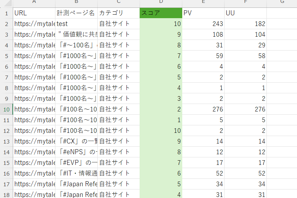This screenshot has width=297, height=198.
Task: Select the 「#eNPS」 page name cell
Action: click(x=76, y=152)
